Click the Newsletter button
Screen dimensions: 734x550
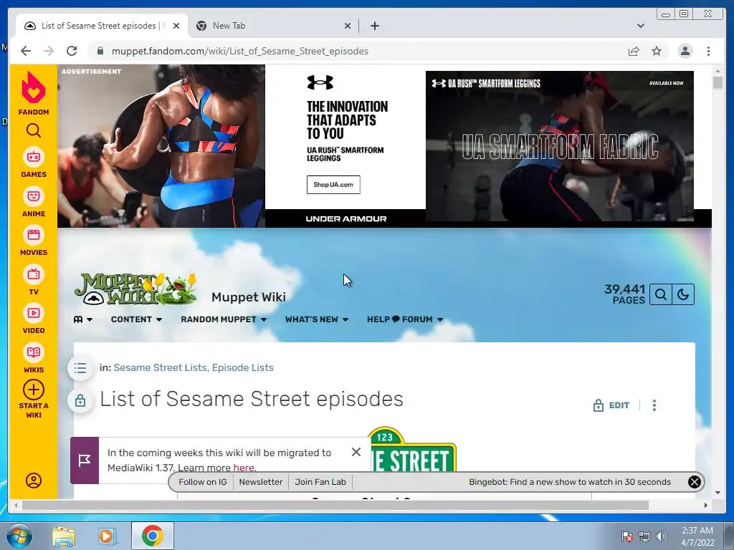click(x=261, y=482)
